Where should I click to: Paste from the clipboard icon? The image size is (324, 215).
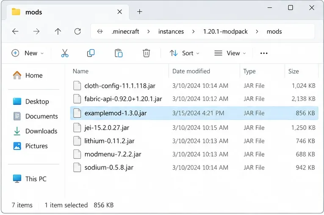pyautogui.click(x=119, y=53)
